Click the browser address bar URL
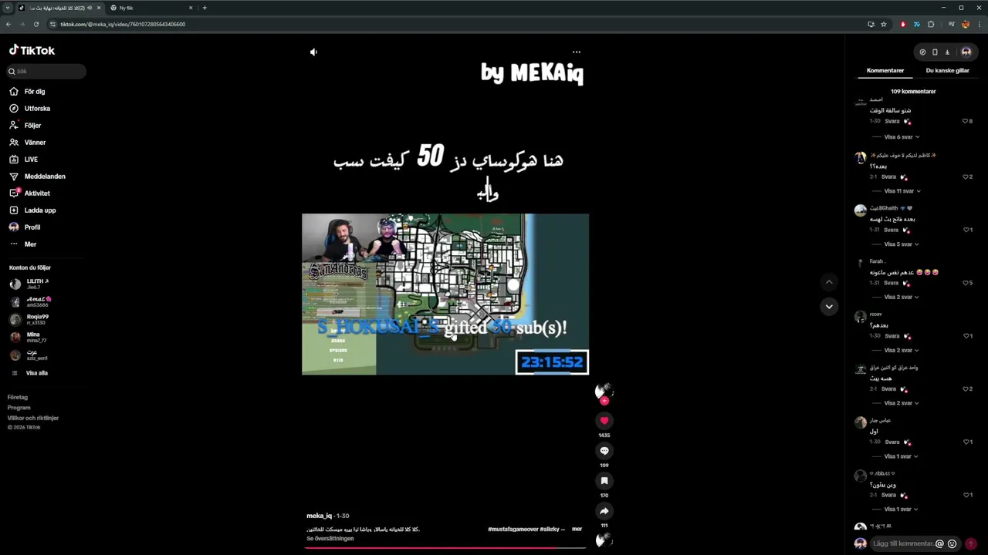 (123, 24)
